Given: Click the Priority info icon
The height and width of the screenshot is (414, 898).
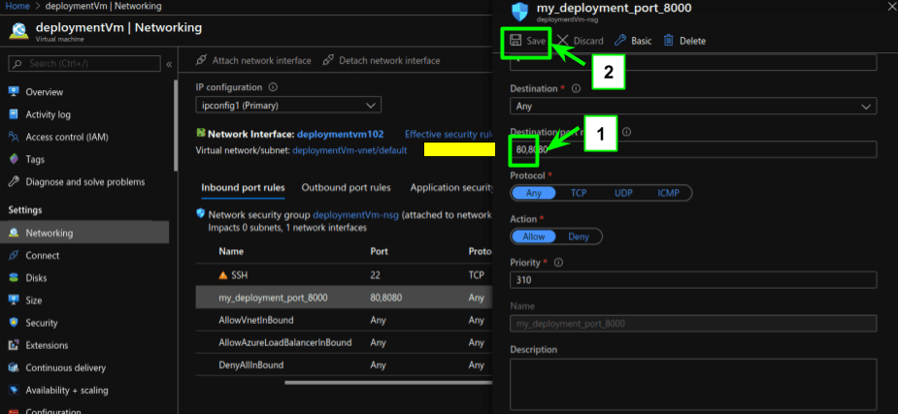Looking at the screenshot, I should (x=559, y=263).
